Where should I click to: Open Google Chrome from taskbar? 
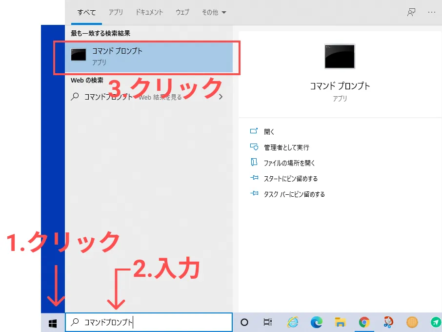pyautogui.click(x=364, y=322)
